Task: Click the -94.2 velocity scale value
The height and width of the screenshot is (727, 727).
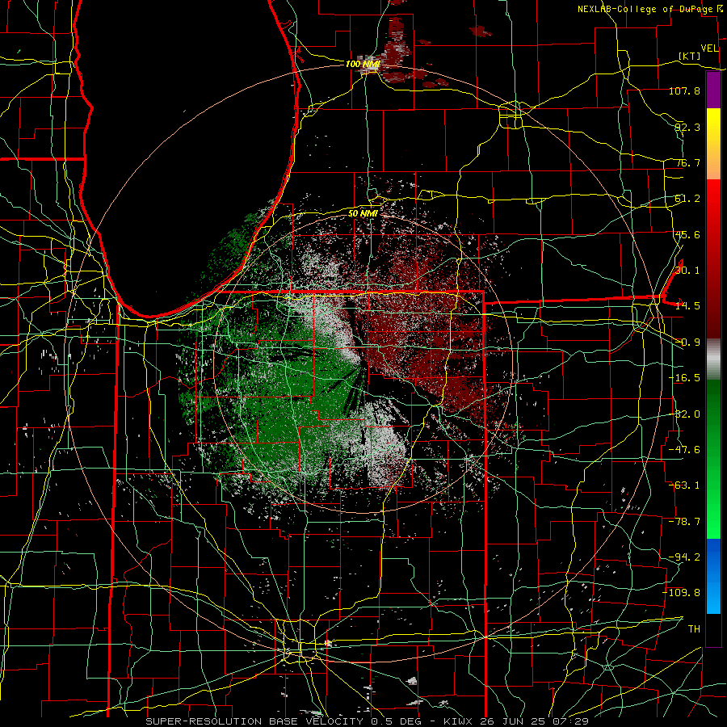Action: (x=684, y=557)
